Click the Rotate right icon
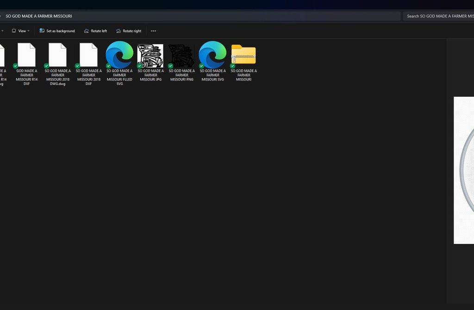 coord(118,31)
